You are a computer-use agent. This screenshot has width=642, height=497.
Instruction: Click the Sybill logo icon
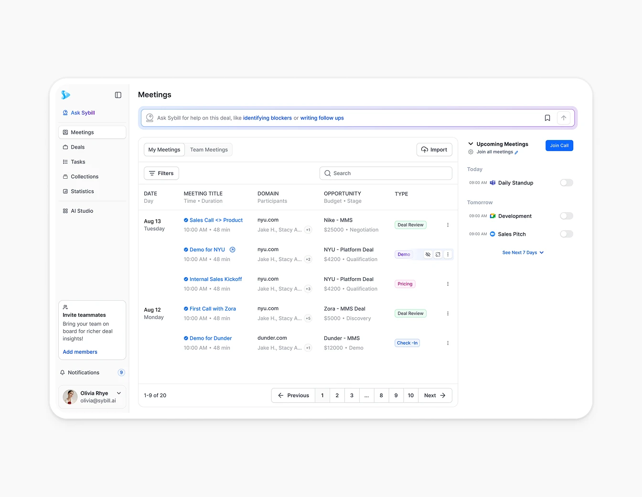66,95
